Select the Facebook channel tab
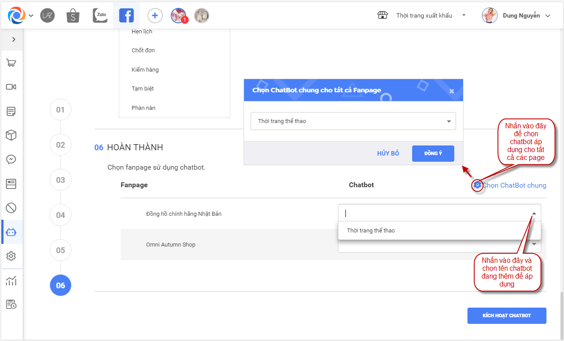564x341 pixels. click(x=126, y=16)
